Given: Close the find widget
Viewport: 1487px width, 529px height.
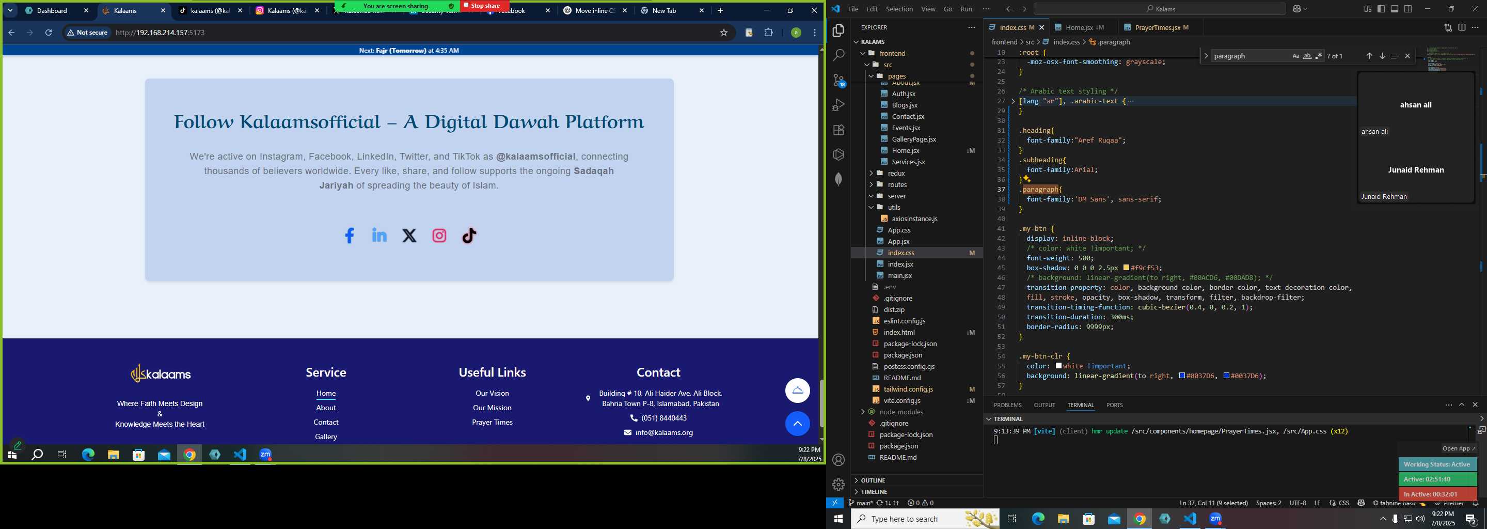Looking at the screenshot, I should click(1407, 56).
